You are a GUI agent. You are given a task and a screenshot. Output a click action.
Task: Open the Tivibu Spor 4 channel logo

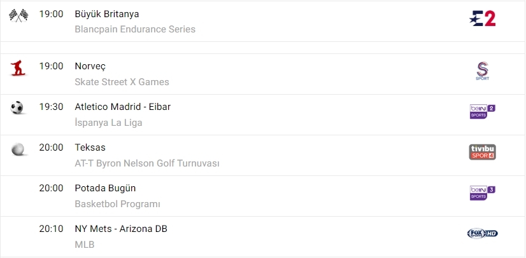click(x=482, y=152)
